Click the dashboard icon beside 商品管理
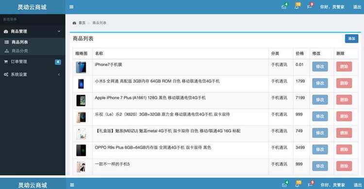364x189 pixels. (x=6, y=32)
